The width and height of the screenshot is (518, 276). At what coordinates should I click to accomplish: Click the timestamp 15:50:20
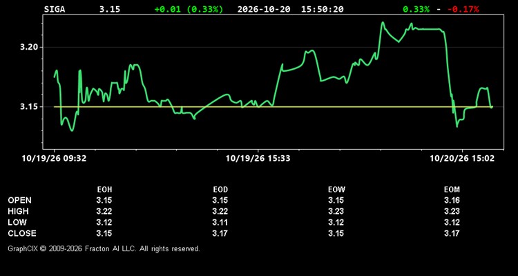(322, 9)
